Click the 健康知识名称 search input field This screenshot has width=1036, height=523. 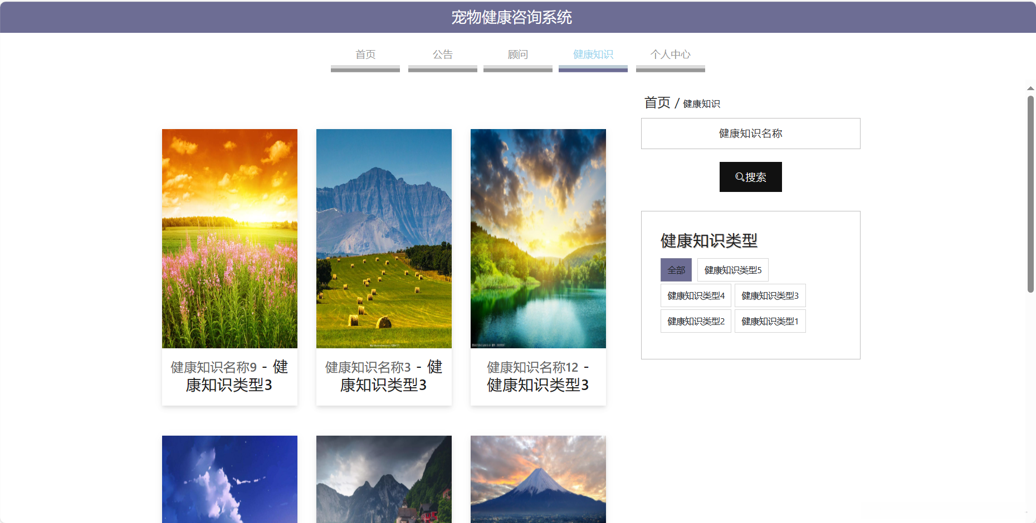point(750,134)
